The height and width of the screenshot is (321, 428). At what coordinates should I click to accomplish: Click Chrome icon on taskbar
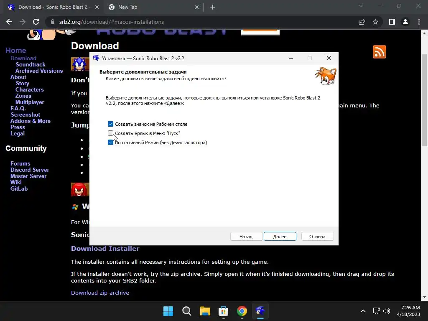click(x=242, y=311)
